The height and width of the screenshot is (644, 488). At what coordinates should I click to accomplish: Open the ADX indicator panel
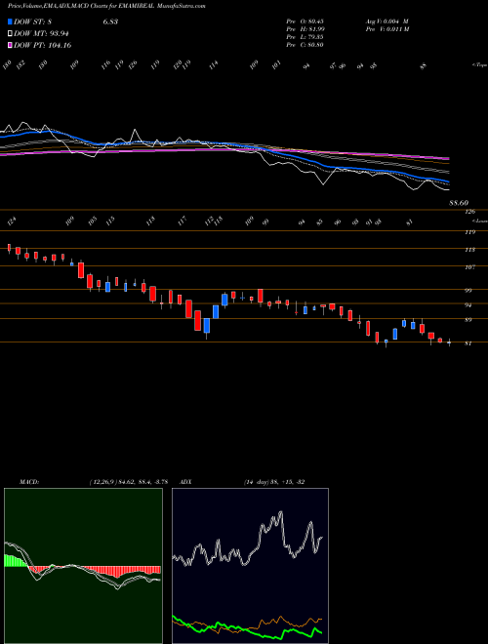(x=250, y=565)
